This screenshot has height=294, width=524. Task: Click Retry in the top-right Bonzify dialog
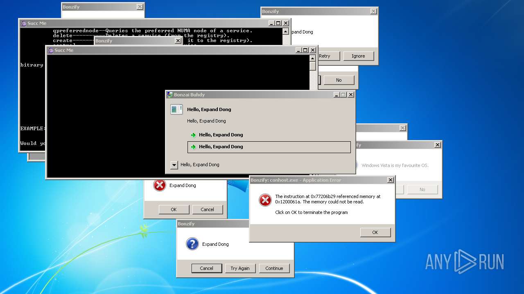[329, 56]
